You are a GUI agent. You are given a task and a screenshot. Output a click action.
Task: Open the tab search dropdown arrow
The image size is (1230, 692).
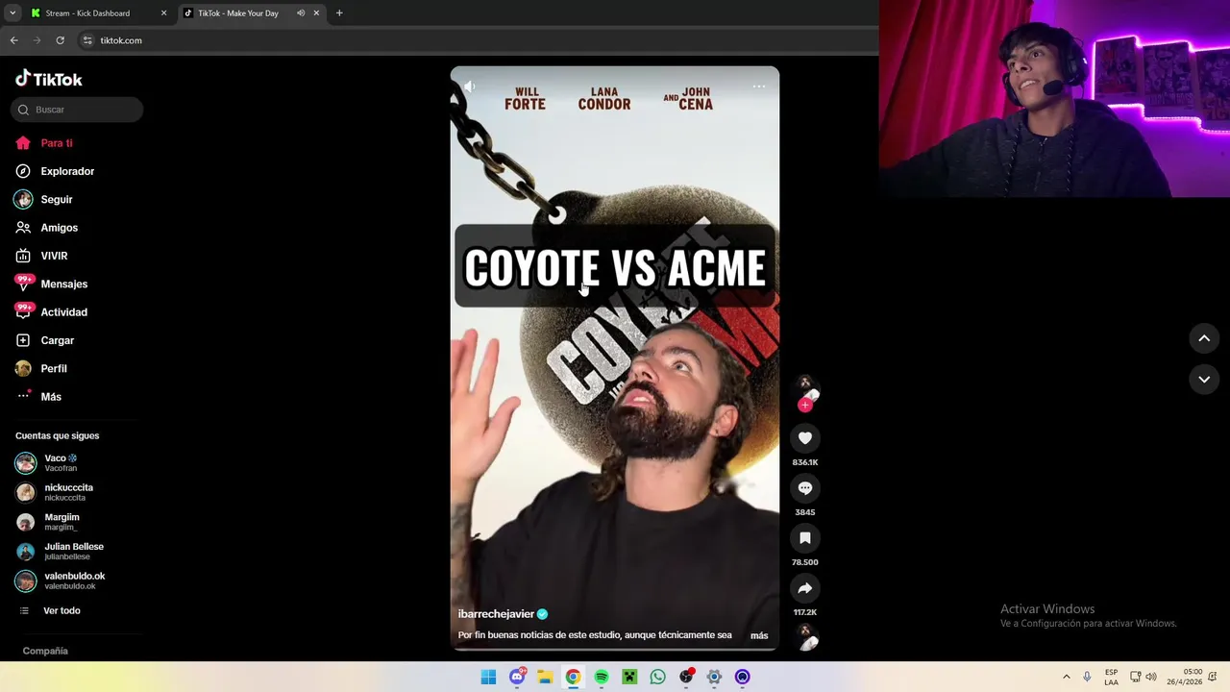click(12, 13)
